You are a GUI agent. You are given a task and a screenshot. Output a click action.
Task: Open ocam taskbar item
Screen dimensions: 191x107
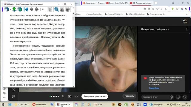tap(98, 104)
